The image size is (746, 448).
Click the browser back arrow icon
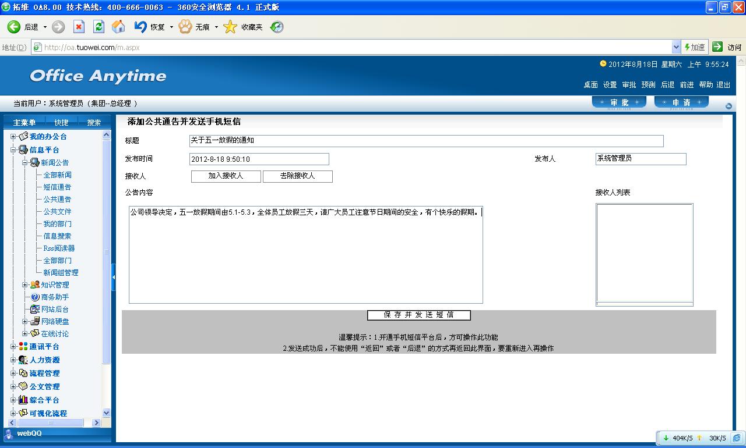[14, 27]
